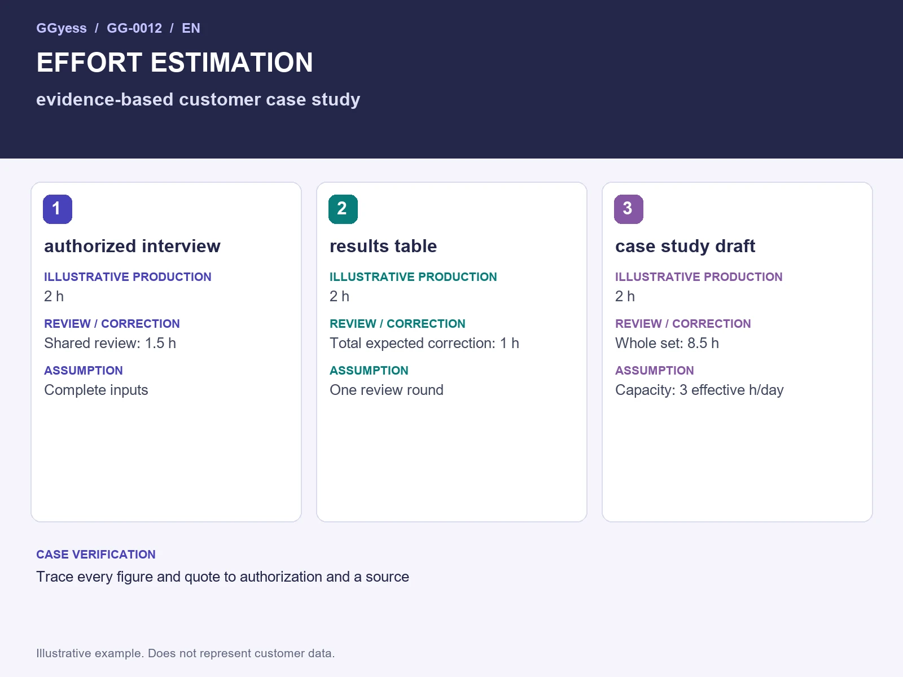
Task: Click the step 2 number badge
Action: [343, 209]
